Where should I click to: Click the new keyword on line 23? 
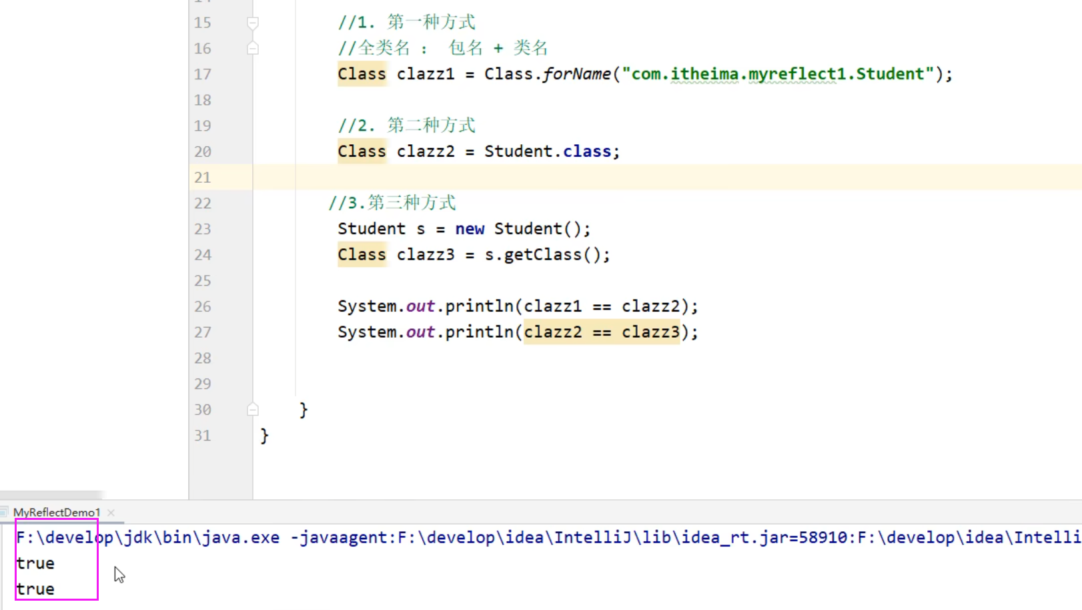point(470,230)
